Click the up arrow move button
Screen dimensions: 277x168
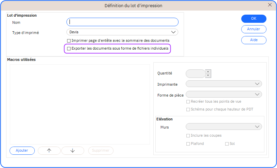(x=49, y=151)
